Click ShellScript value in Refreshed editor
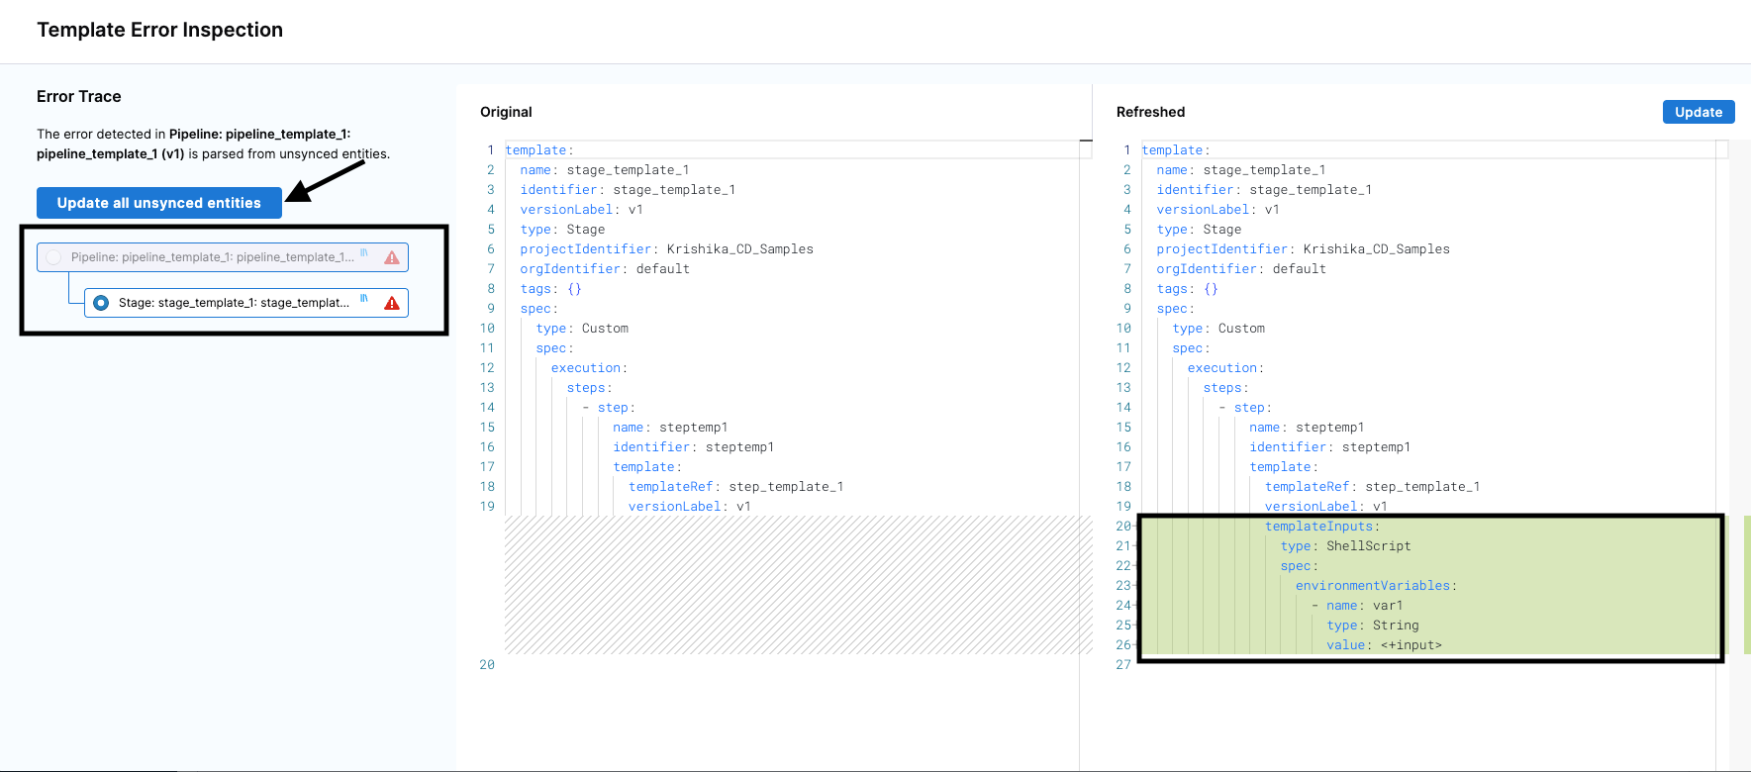Image resolution: width=1751 pixels, height=772 pixels. (x=1368, y=546)
